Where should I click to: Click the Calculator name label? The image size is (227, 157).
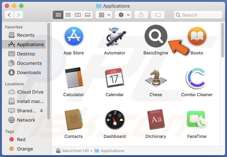click(74, 95)
